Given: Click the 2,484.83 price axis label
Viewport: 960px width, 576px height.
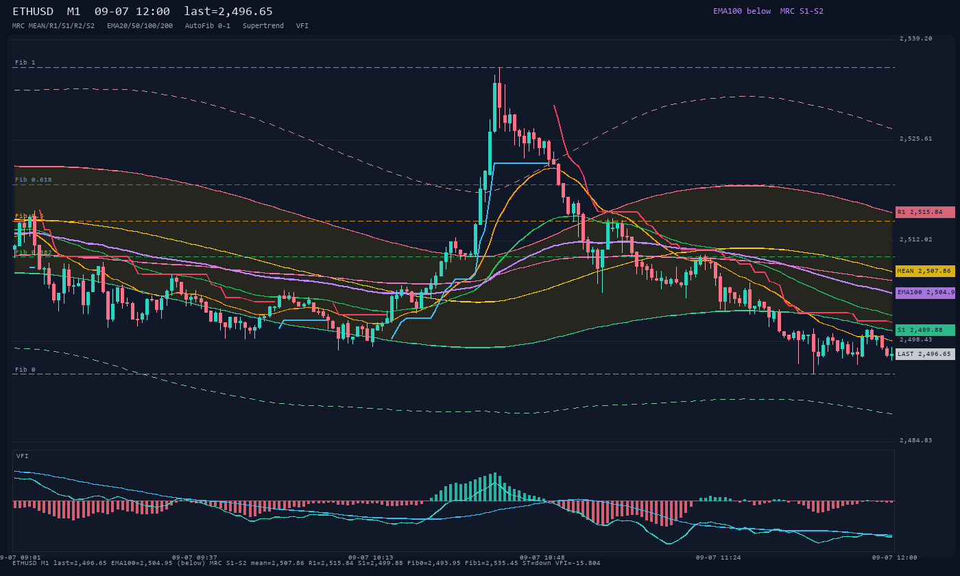Looking at the screenshot, I should (x=916, y=440).
